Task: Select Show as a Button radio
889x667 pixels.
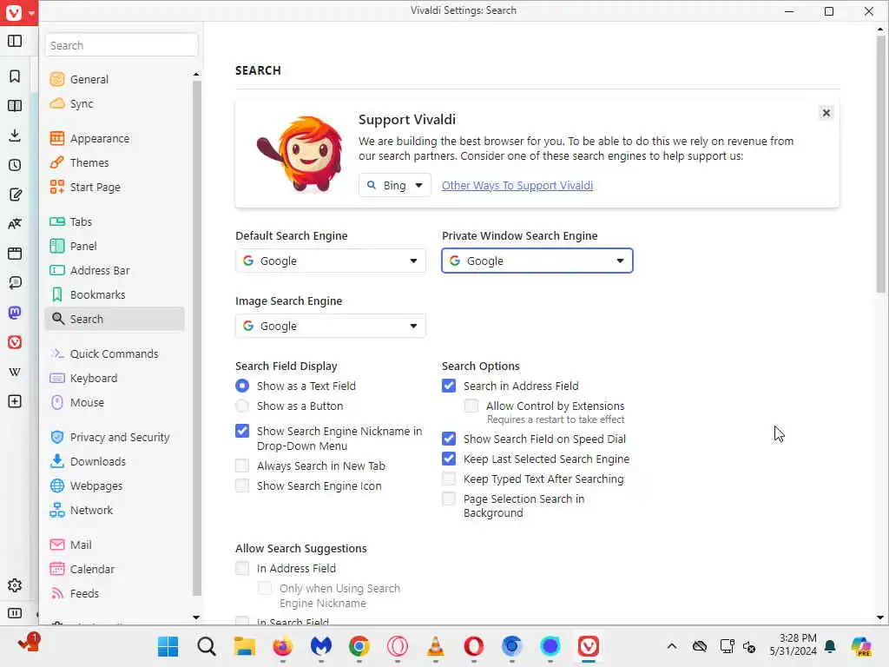Action: (x=242, y=406)
